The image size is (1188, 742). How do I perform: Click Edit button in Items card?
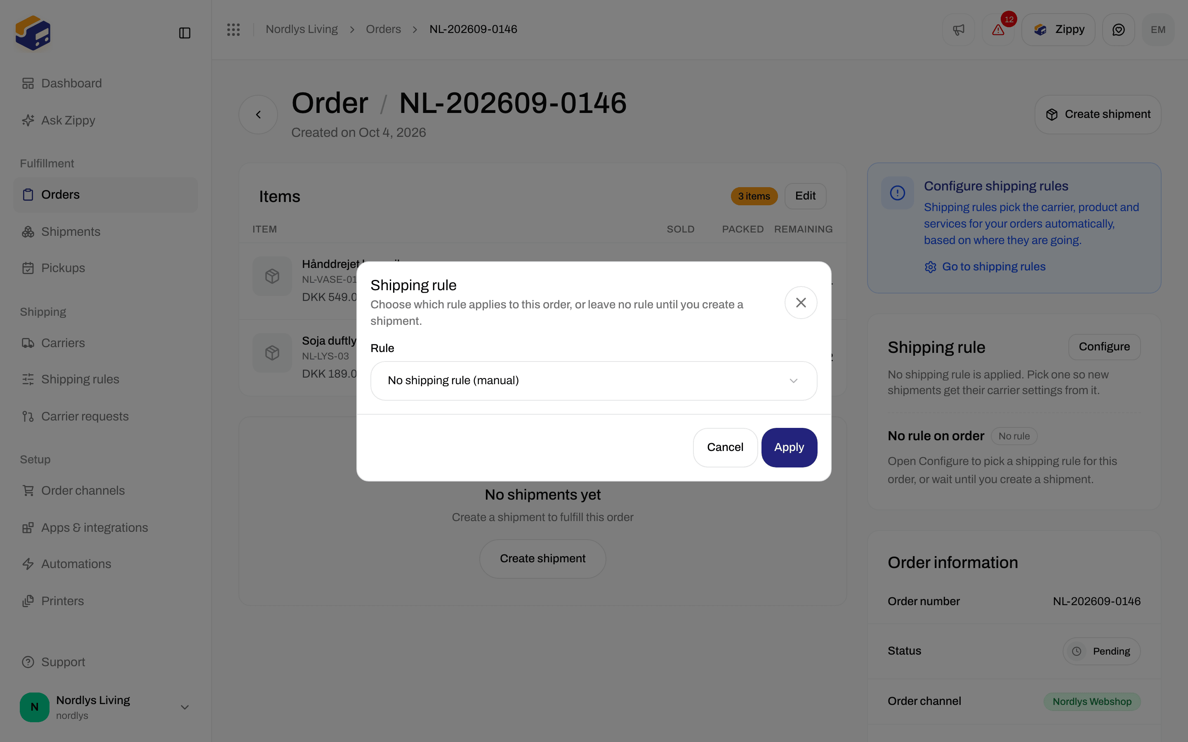(x=805, y=196)
